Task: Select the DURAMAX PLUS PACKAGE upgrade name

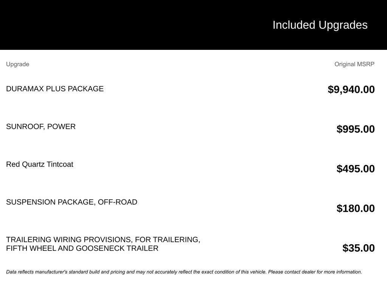Action: (x=55, y=89)
